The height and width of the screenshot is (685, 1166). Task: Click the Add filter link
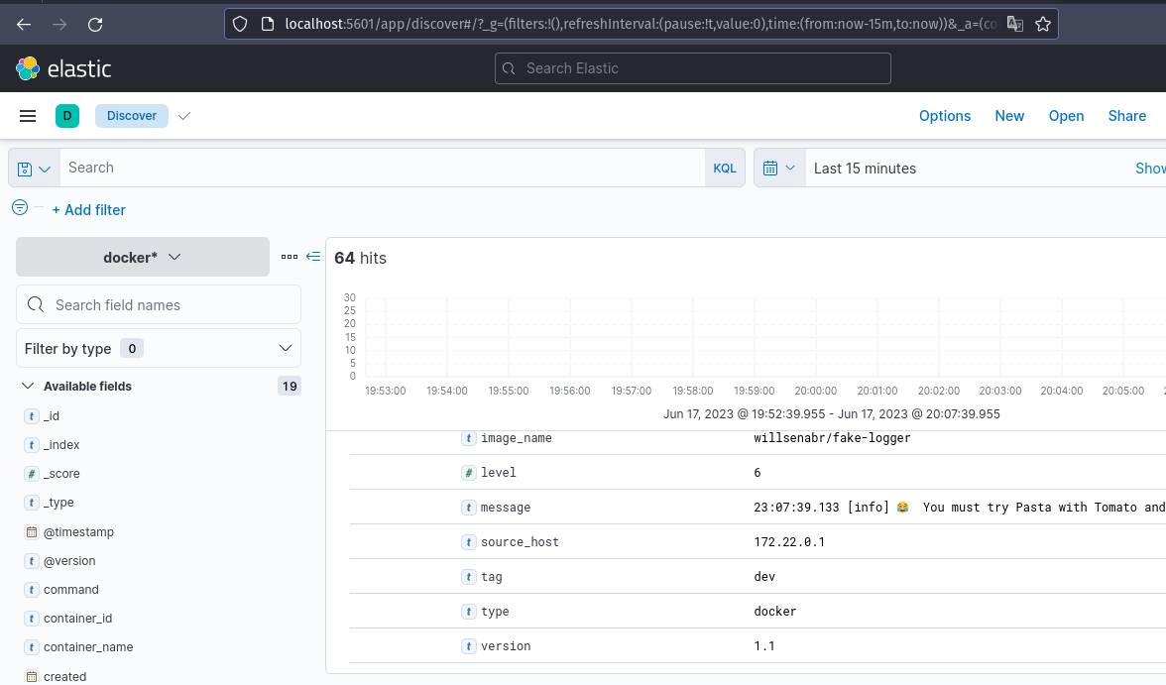coord(88,209)
